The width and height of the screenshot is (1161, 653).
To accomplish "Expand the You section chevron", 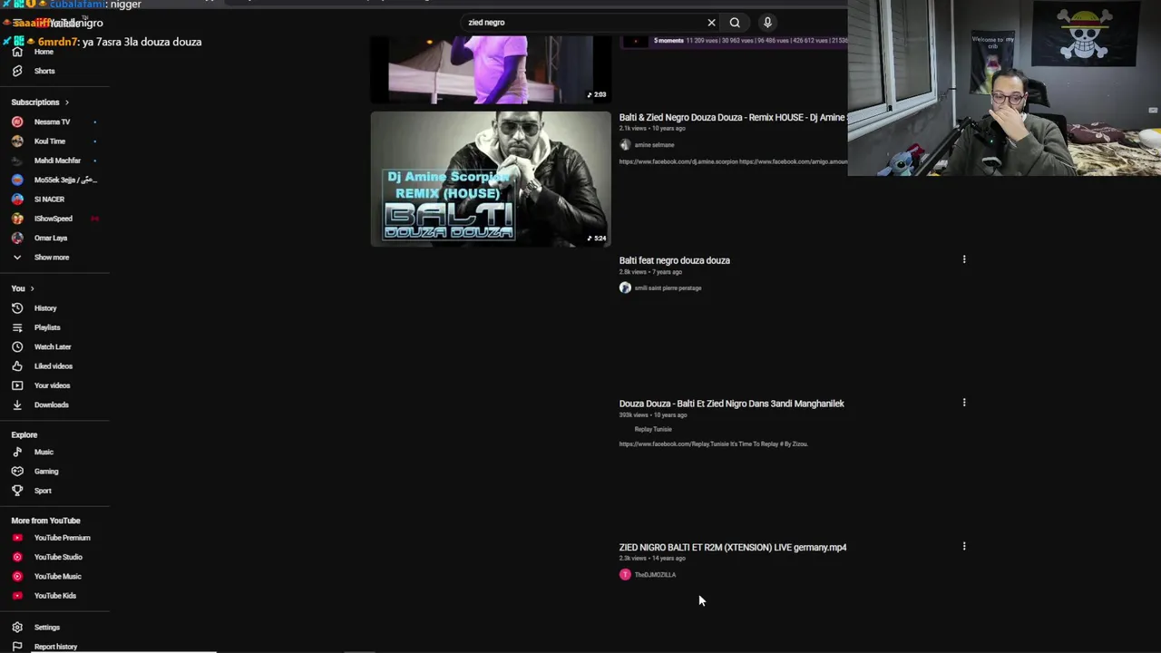I will coord(32,288).
